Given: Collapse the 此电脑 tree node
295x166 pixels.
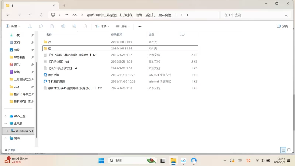Looking at the screenshot, I should tap(5, 124).
